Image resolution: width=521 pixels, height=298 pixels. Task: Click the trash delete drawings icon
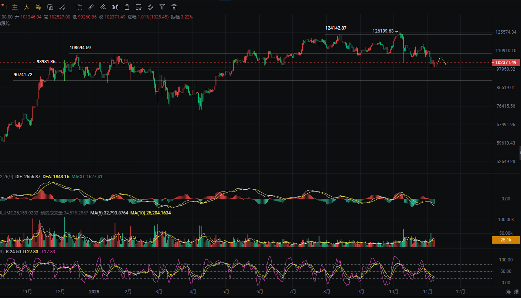(174, 7)
